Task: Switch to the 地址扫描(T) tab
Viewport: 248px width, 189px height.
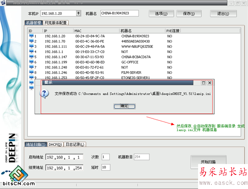Action: (36, 144)
